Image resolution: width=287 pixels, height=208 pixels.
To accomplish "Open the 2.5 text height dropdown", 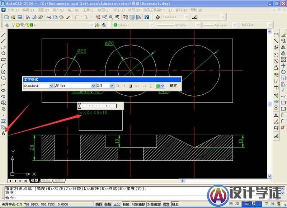I will click(x=112, y=86).
